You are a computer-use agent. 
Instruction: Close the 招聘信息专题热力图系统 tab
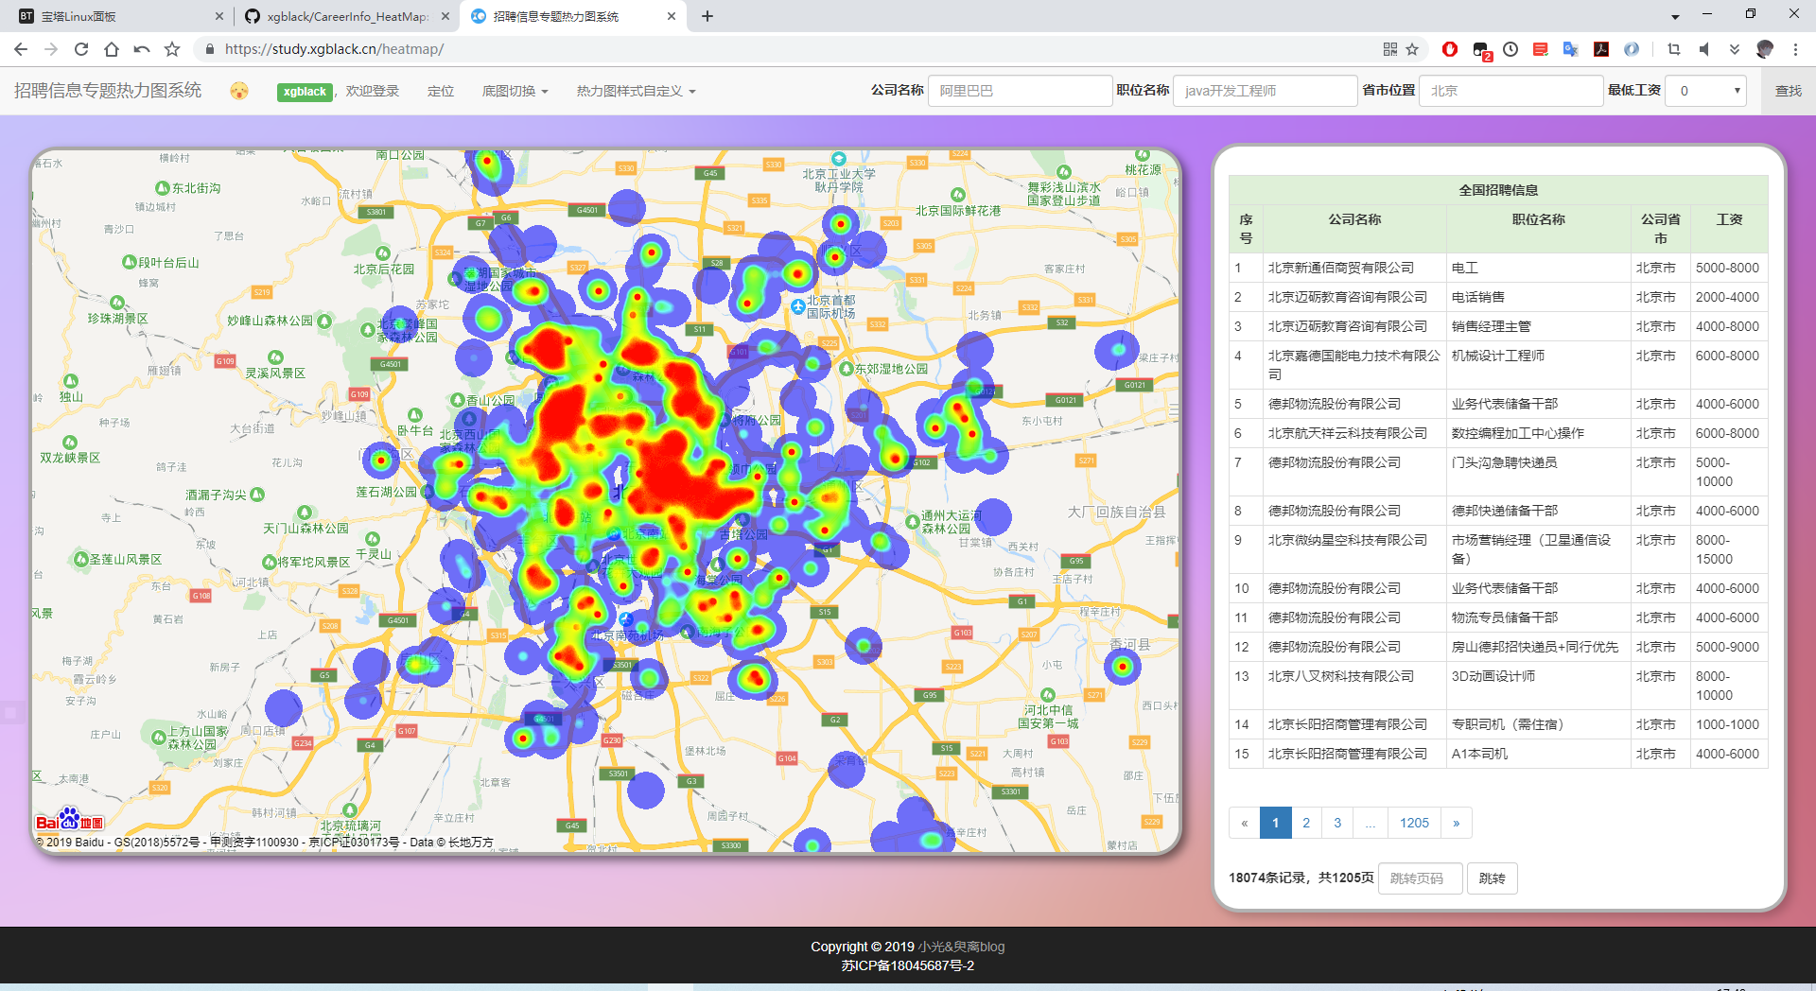(x=672, y=16)
